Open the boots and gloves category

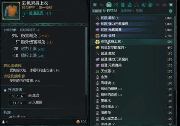[130, 5]
